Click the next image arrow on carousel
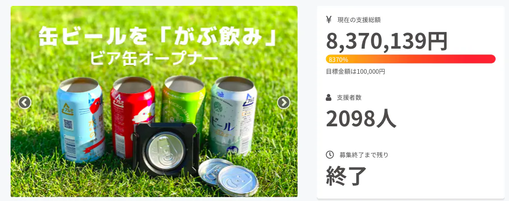Viewport: 509px width, 201px height. [283, 102]
